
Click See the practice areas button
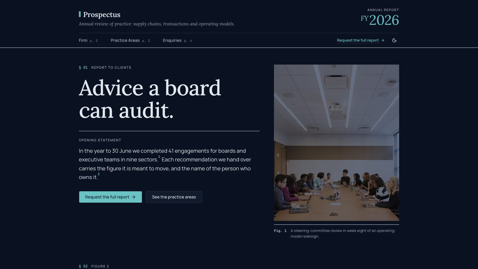174,197
